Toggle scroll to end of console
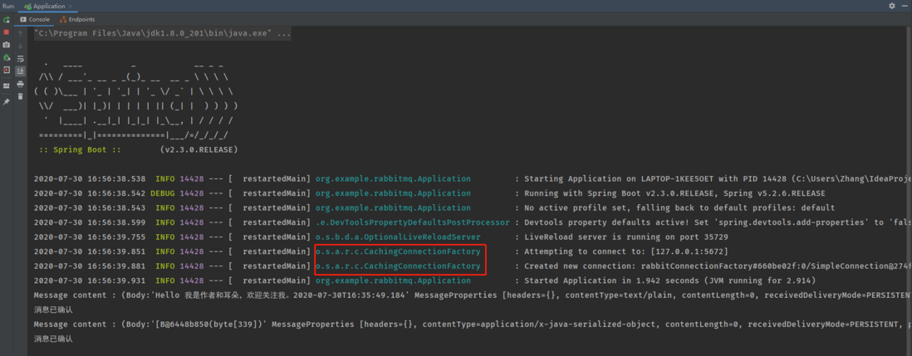Screen dimensions: 912x356 tap(21, 71)
